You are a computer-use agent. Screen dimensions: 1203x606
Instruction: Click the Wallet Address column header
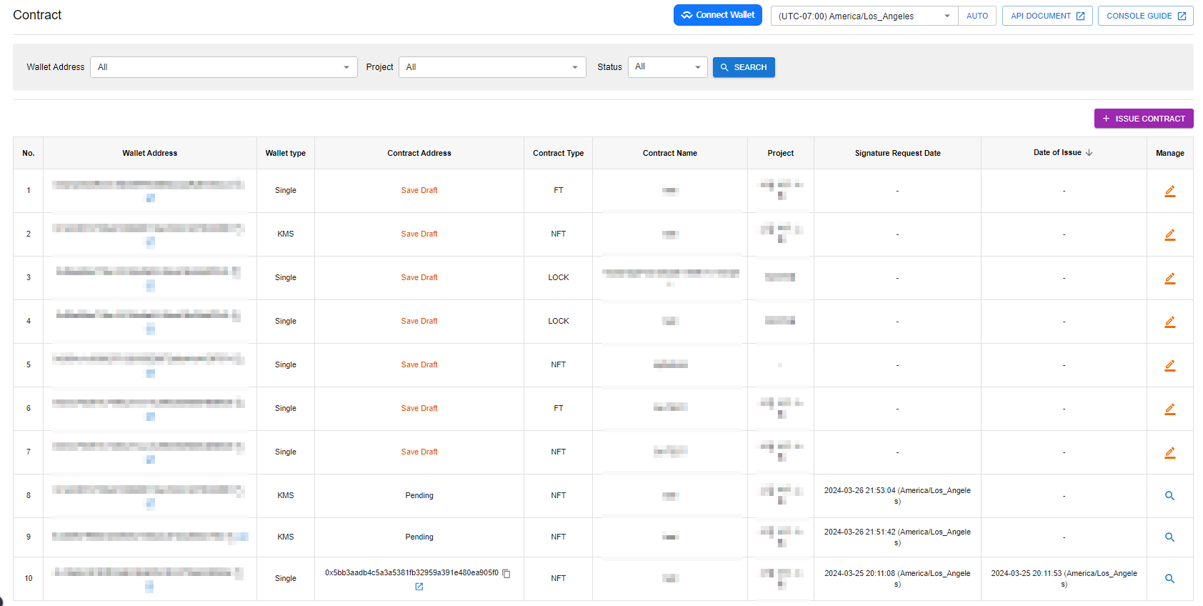[x=150, y=153]
